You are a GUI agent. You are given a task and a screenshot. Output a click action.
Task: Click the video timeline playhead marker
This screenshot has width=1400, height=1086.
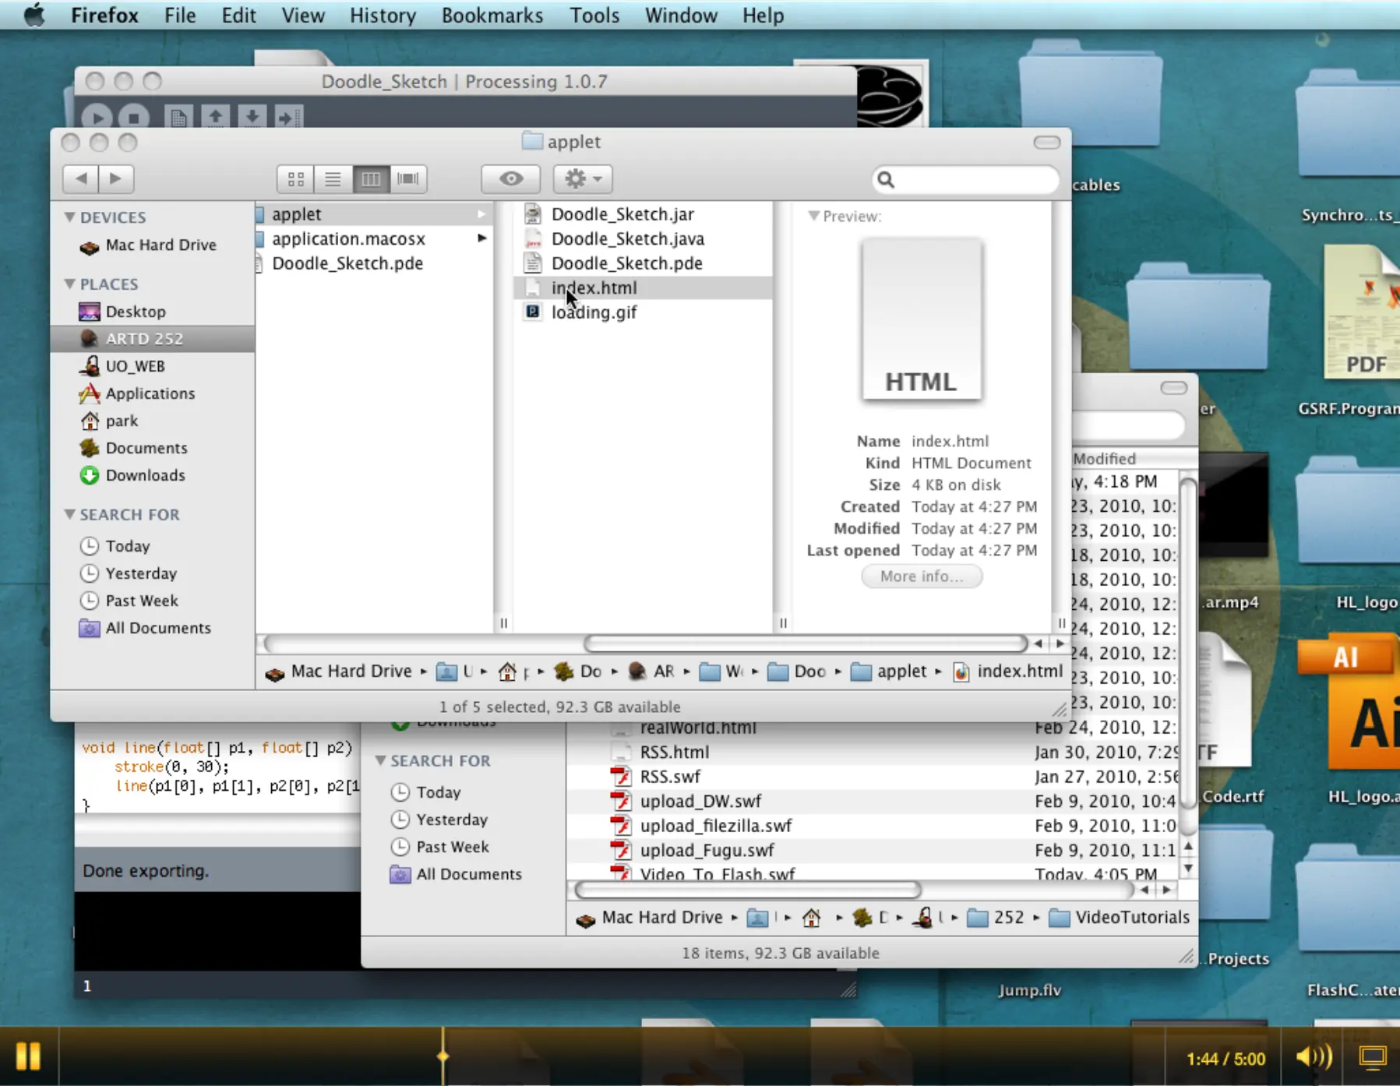tap(443, 1056)
